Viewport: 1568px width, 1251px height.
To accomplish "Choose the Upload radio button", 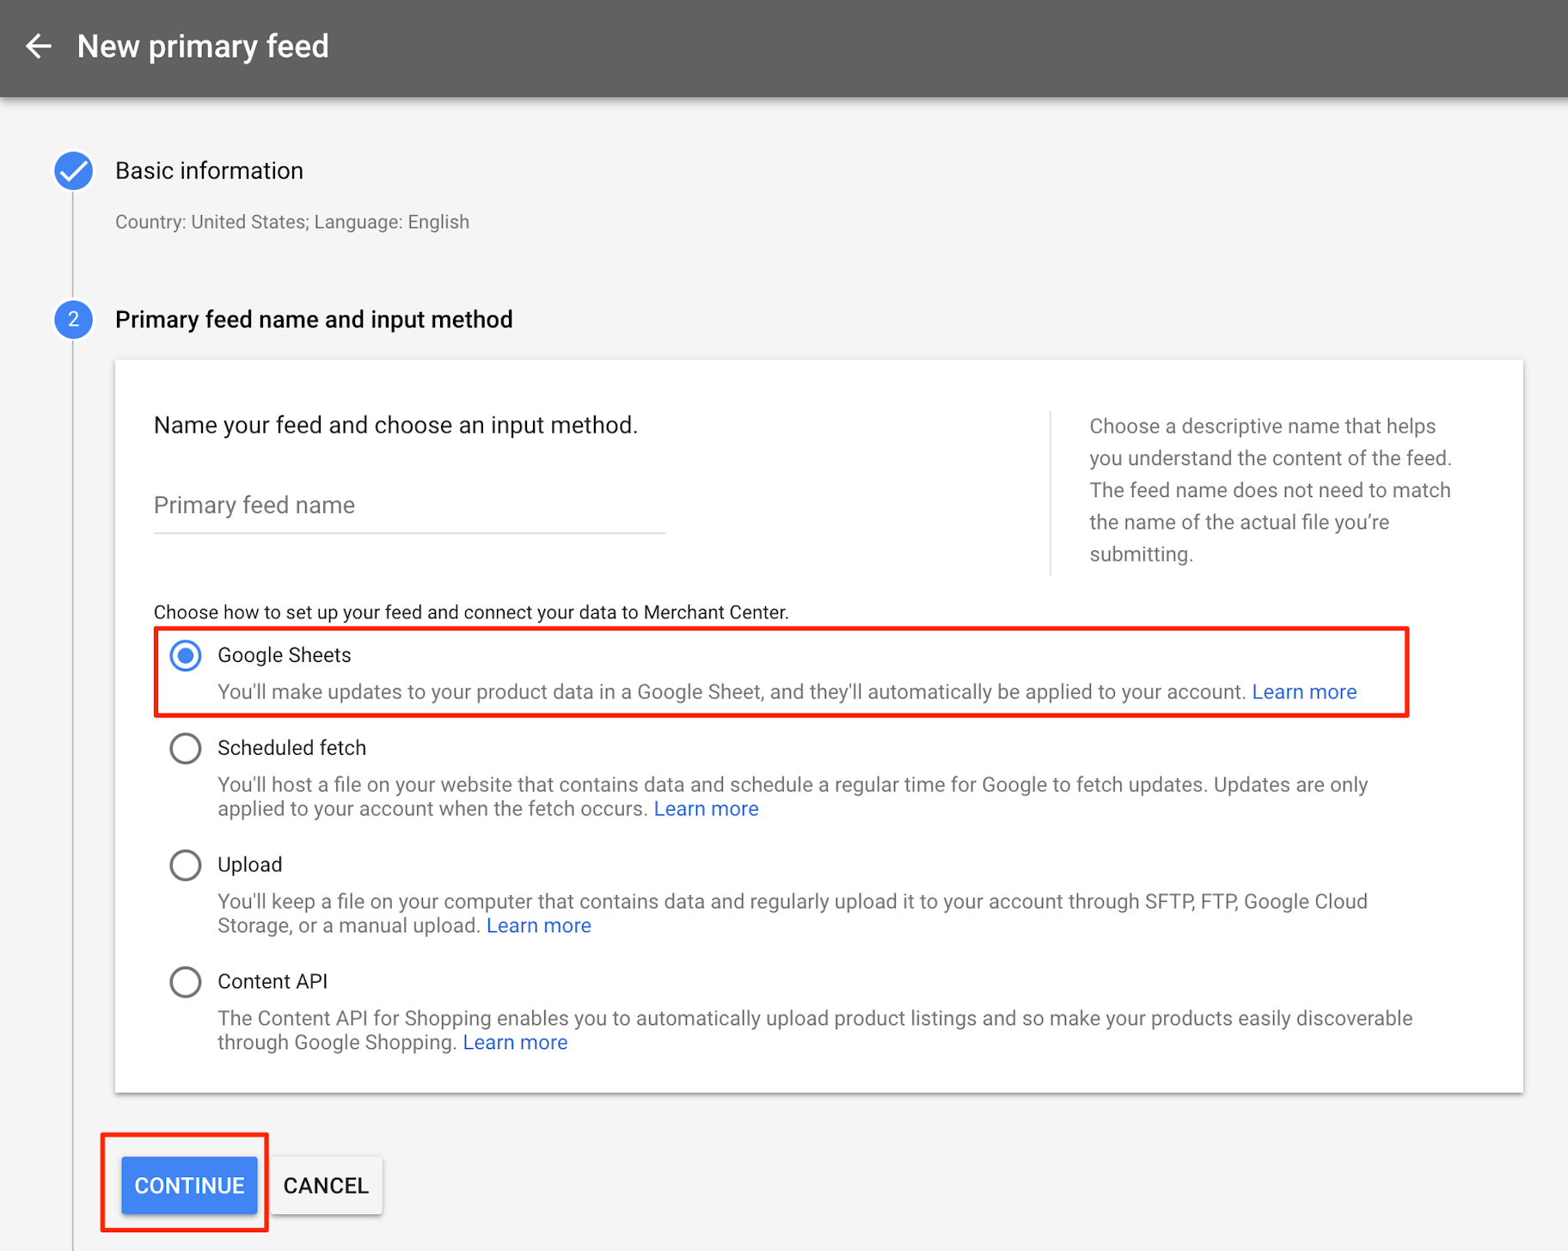I will [x=186, y=865].
